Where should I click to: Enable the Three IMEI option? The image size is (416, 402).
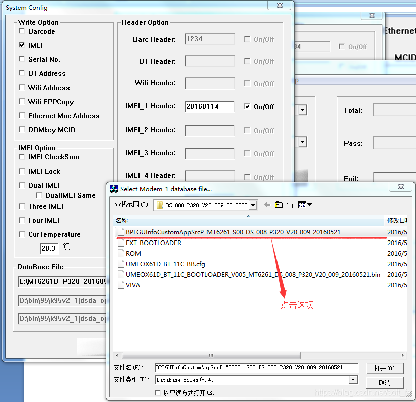point(22,206)
